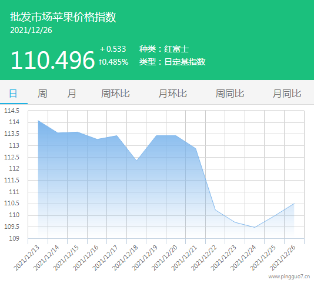This screenshot has height=283, width=314.
Task: Click the 110.496 index value
Action: (x=53, y=60)
